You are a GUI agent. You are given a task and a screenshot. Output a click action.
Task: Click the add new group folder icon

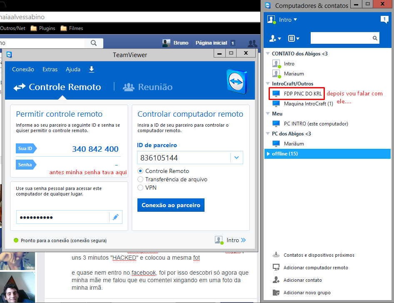(276, 293)
